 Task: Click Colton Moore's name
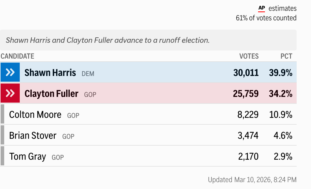[x=35, y=115]
